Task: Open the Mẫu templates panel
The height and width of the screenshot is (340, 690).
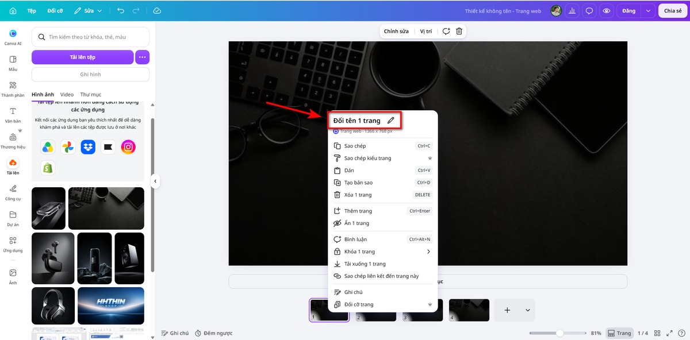Action: (x=13, y=63)
